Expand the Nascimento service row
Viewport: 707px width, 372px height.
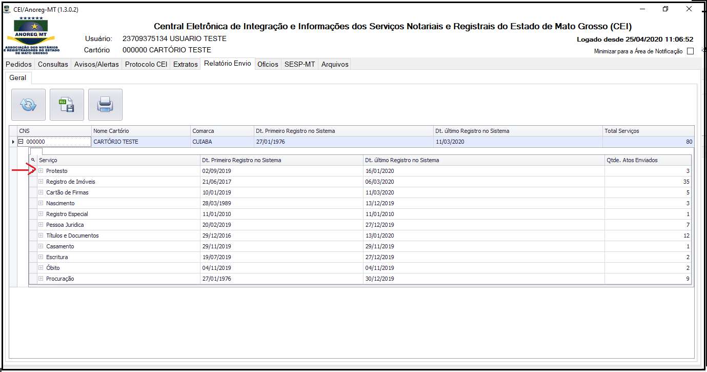(x=41, y=203)
